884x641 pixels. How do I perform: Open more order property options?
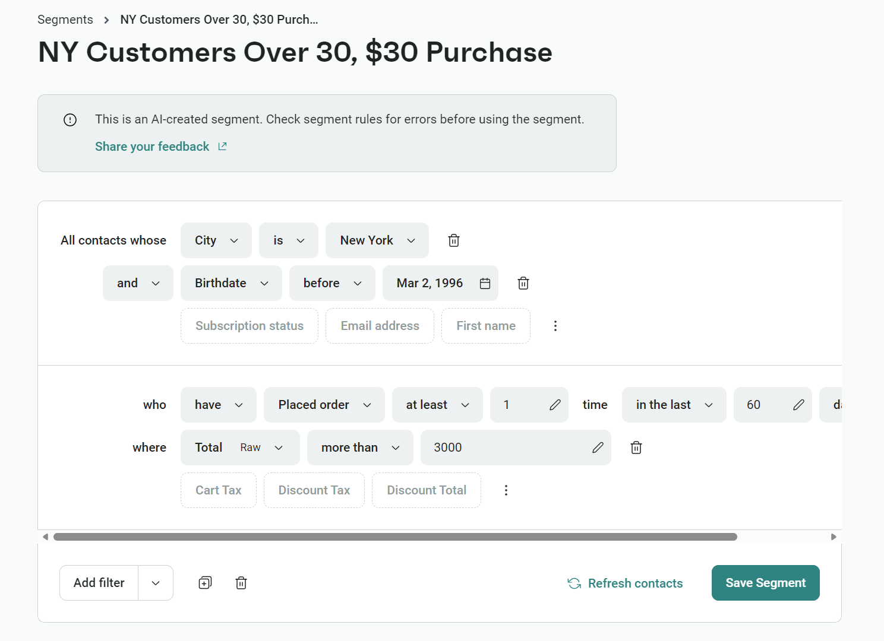506,490
